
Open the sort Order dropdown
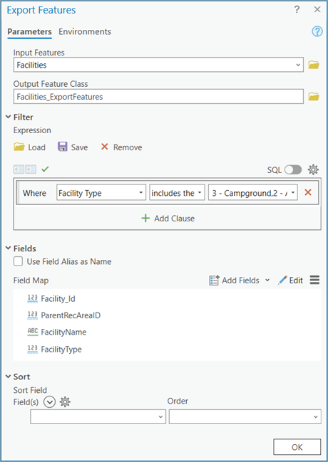[245, 416]
